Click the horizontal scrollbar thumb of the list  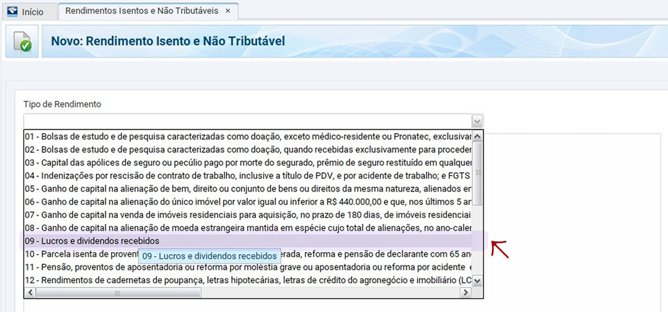(119, 292)
